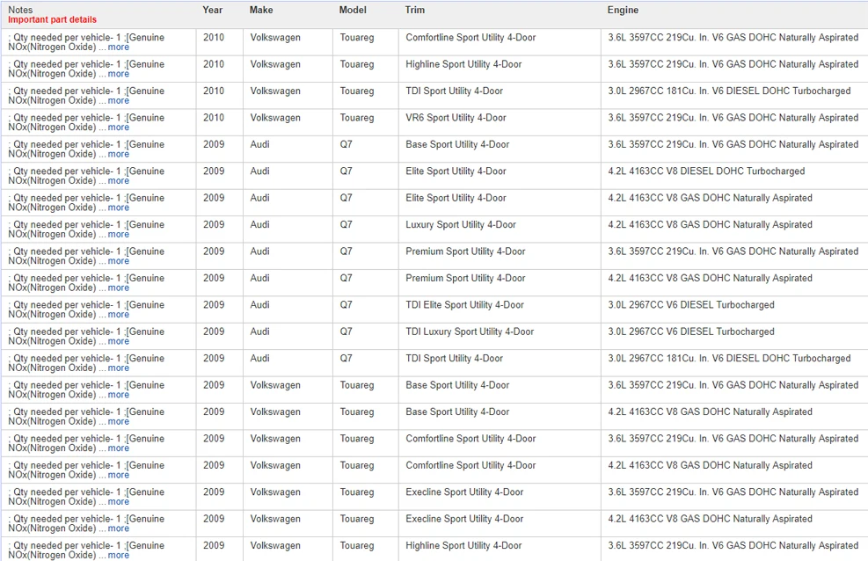Open 'more' link in 2009 Q7 TDI Sport Utility row
868x561 pixels.
(x=119, y=368)
